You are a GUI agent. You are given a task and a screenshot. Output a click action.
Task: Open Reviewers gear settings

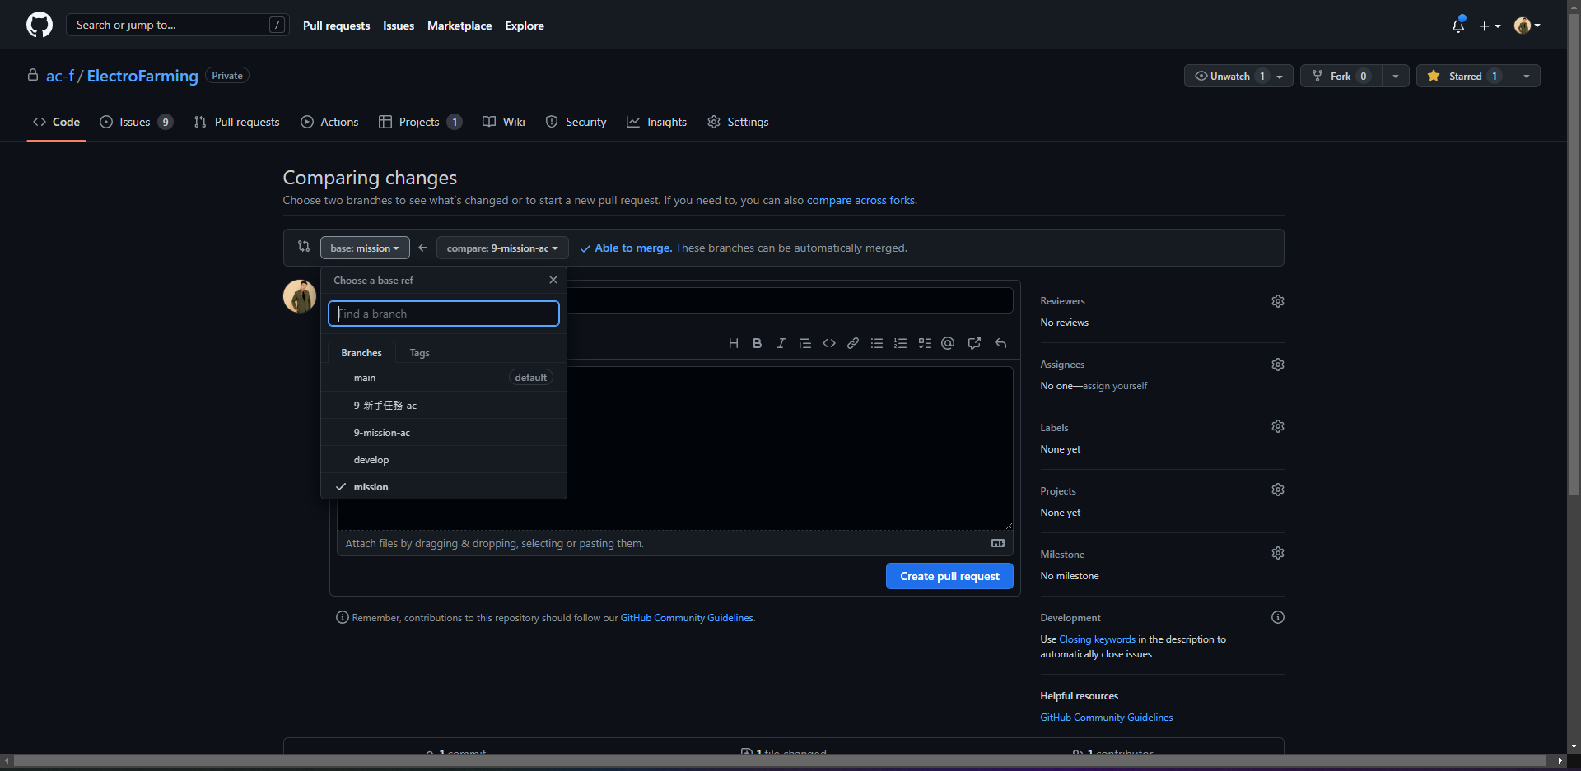click(x=1278, y=301)
